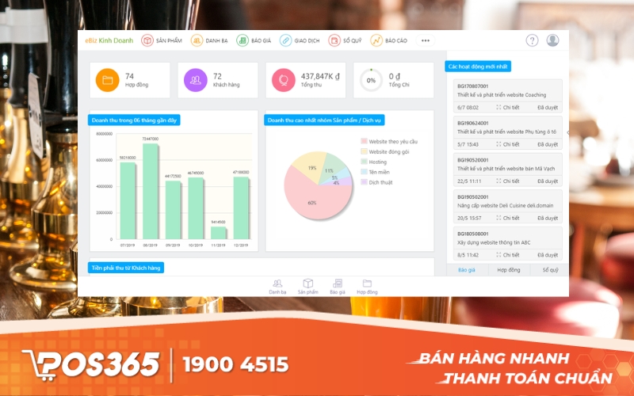
Task: Select Xây dựng website thông tin ABC
Action: 494,242
